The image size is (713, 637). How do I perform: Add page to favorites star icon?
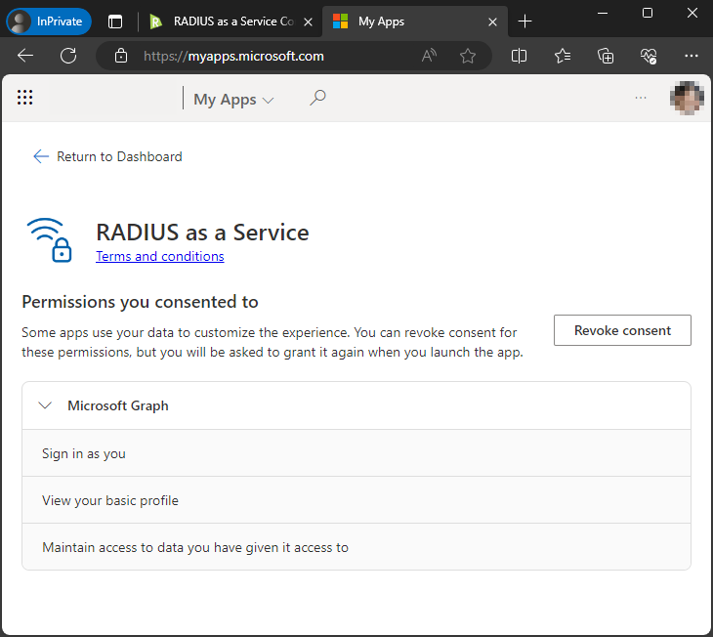pos(468,56)
